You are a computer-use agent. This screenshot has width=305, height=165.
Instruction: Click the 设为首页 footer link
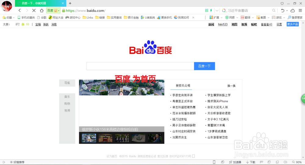(x=112, y=156)
